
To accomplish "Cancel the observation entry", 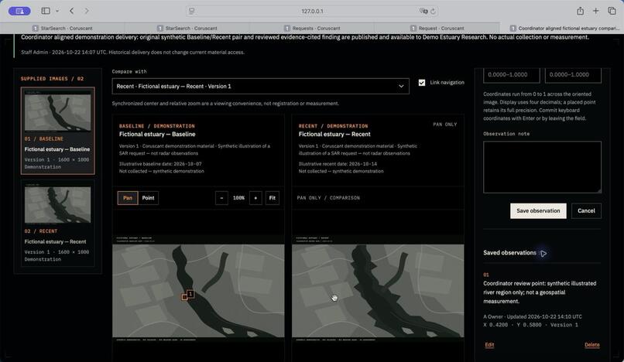I will tap(586, 211).
